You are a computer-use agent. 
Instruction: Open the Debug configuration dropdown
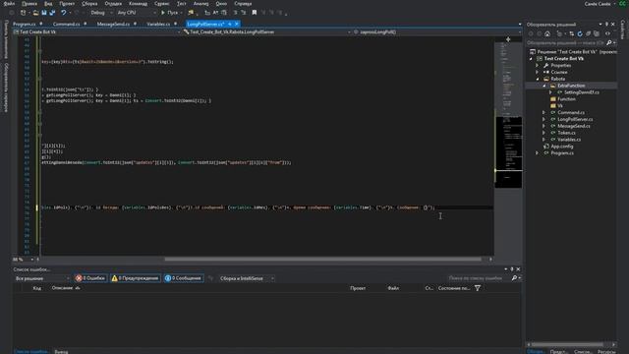[101, 13]
